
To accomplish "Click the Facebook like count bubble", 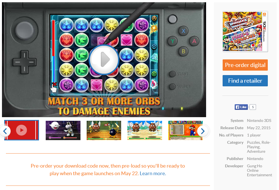I will pyautogui.click(x=253, y=107).
